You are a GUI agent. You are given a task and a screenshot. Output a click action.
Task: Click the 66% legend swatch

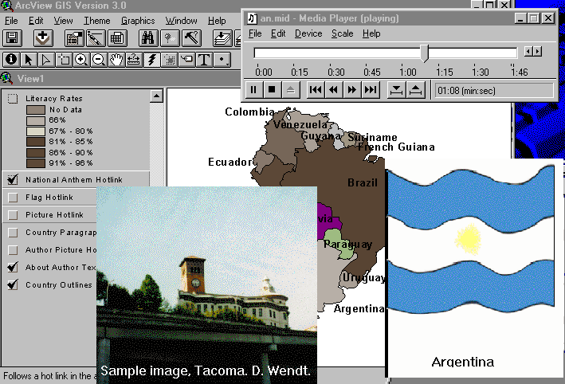36,120
